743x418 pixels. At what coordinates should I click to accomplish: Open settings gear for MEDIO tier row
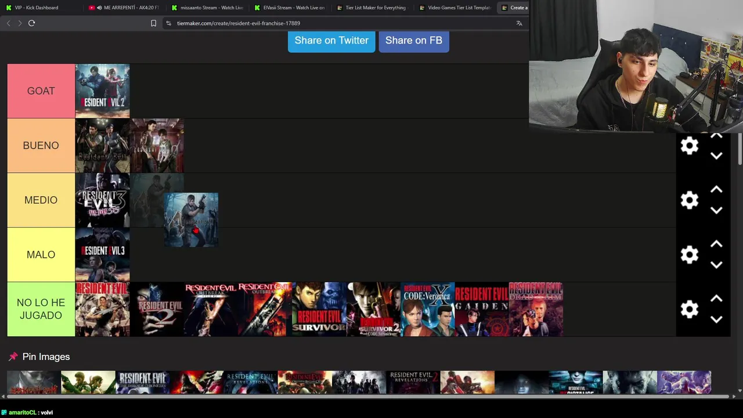pos(689,200)
